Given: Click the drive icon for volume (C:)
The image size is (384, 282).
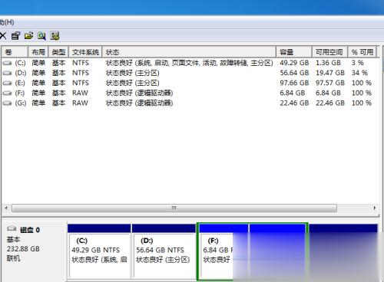Looking at the screenshot, I should 8,63.
